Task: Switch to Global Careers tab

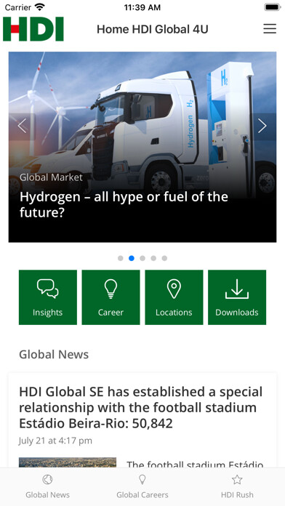Action: (x=142, y=486)
